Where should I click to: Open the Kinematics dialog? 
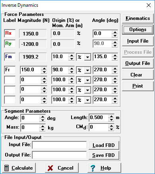coord(138,18)
